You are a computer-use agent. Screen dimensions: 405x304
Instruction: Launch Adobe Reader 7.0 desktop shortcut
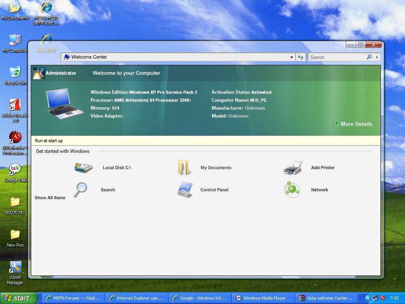[15, 111]
